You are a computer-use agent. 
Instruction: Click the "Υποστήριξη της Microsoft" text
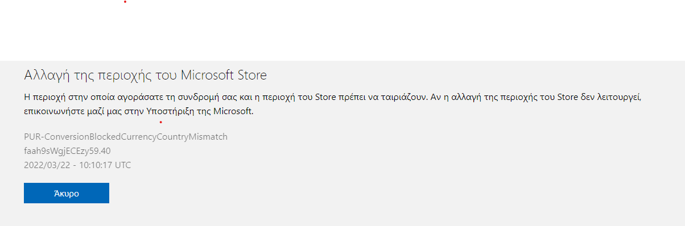tap(199, 111)
